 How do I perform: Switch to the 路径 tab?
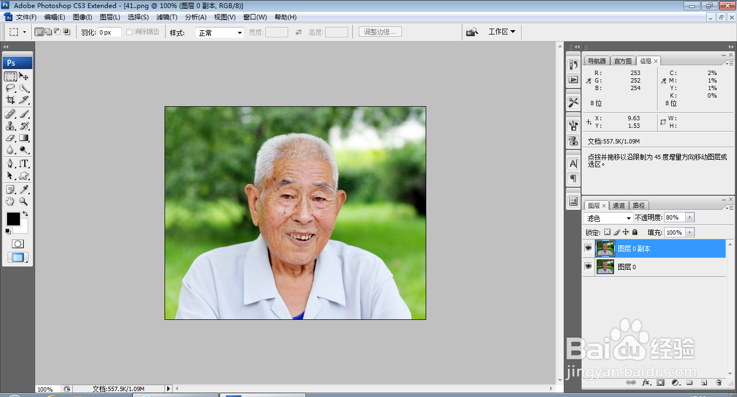coord(639,206)
